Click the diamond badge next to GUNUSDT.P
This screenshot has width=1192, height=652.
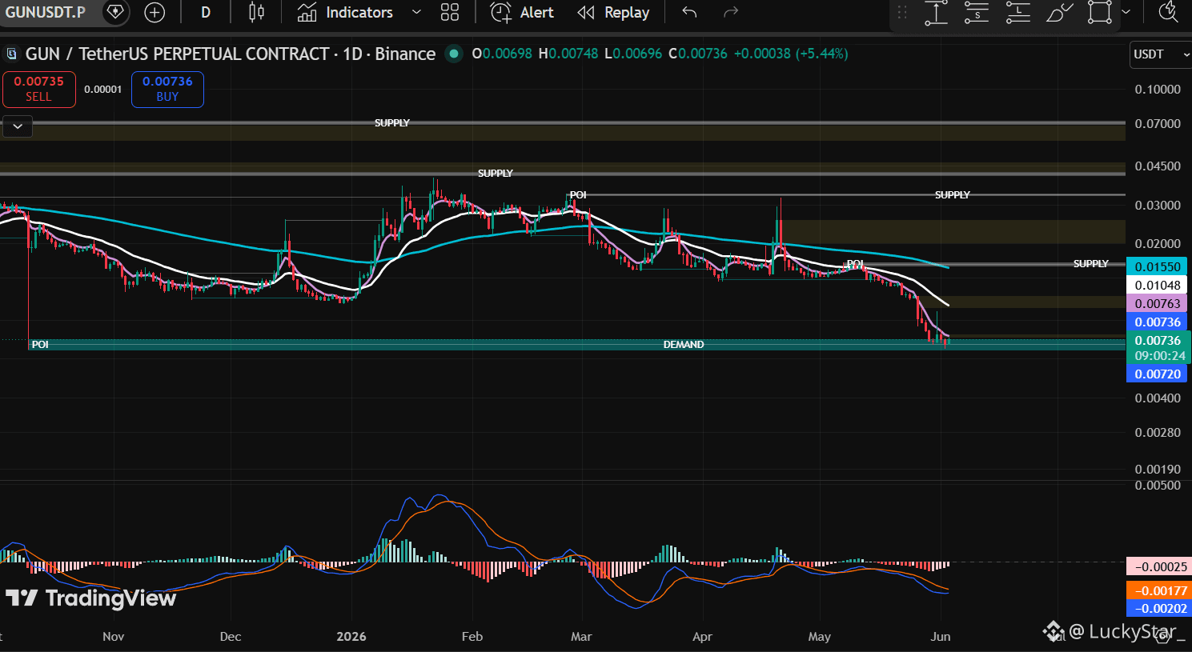[x=115, y=12]
